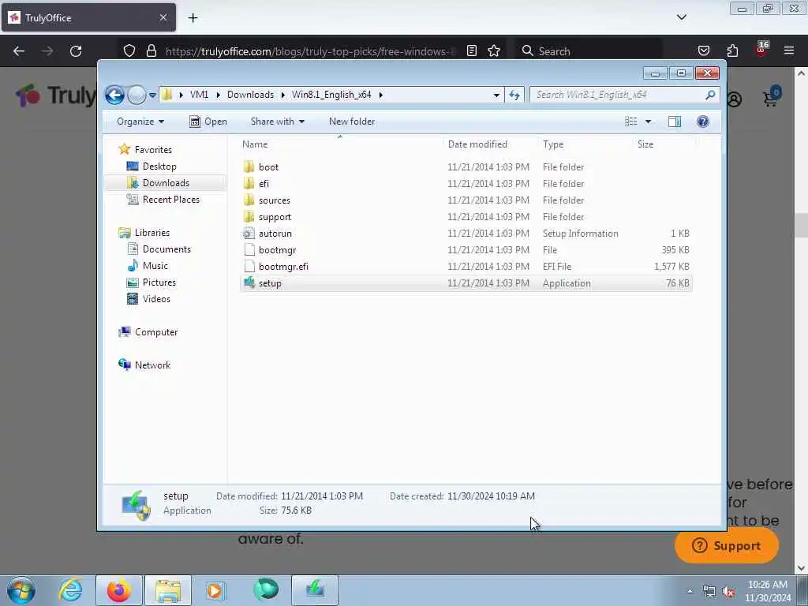Open the Organize menu
The image size is (808, 606).
point(140,122)
